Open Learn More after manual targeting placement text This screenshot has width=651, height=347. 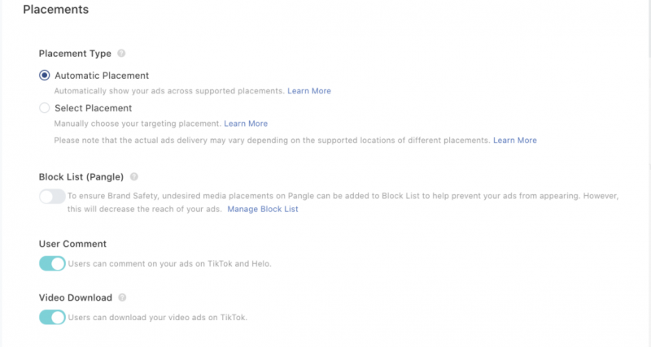tap(246, 124)
